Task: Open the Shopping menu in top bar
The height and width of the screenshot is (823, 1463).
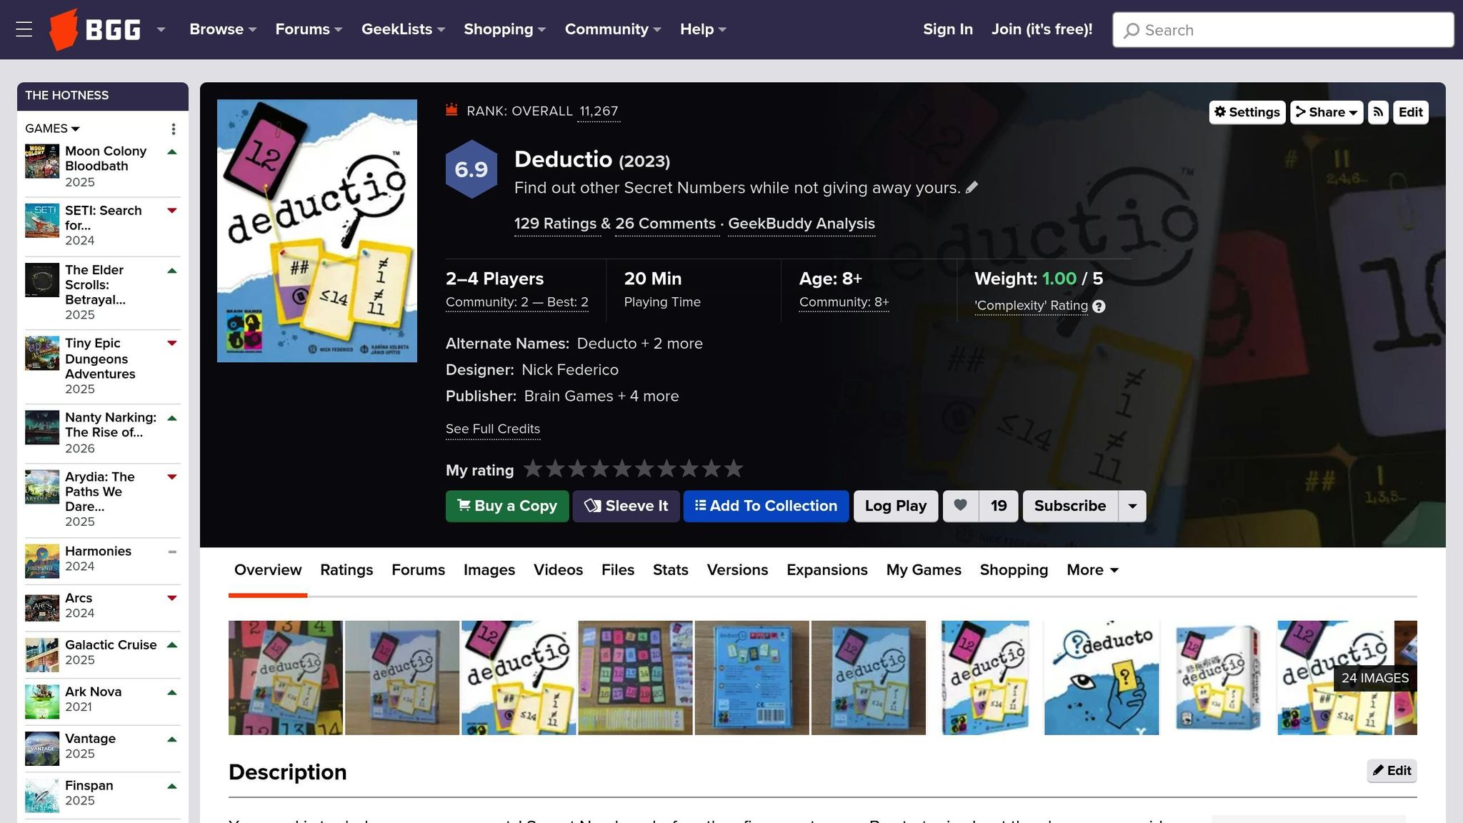Action: [x=504, y=29]
